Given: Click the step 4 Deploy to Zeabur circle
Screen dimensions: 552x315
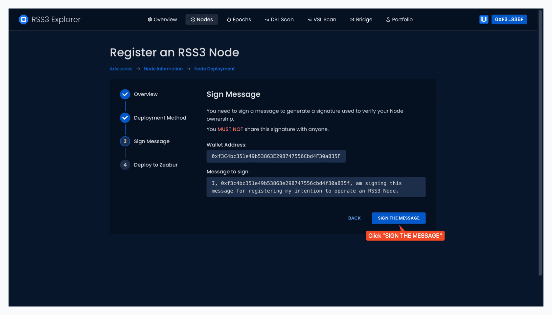Looking at the screenshot, I should point(125,165).
